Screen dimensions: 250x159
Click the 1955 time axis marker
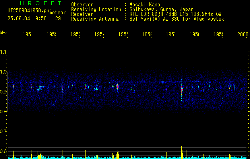(123, 34)
